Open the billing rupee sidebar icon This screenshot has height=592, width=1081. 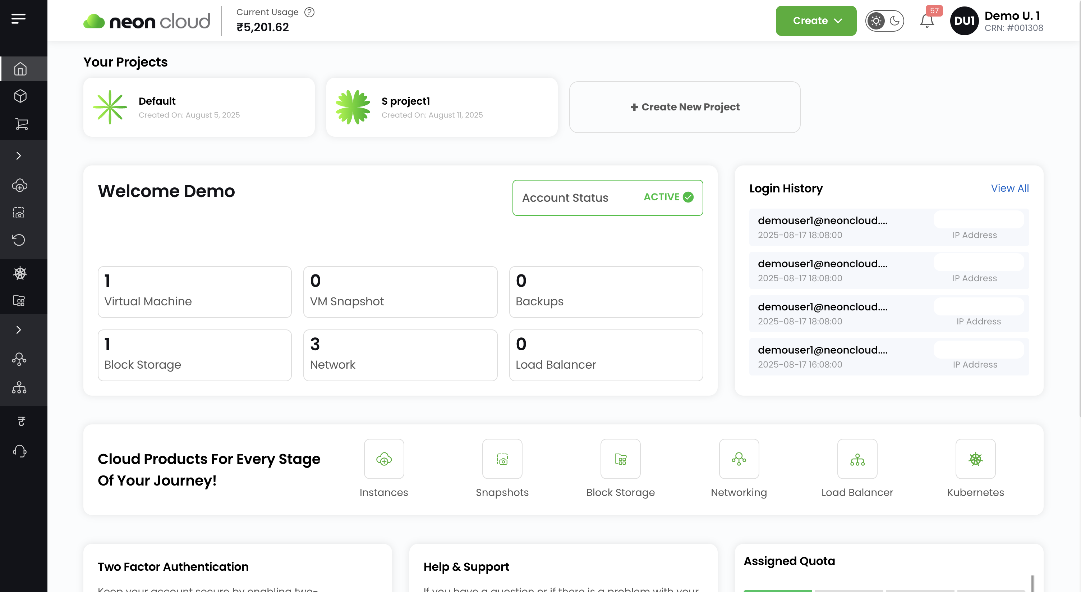click(x=21, y=421)
